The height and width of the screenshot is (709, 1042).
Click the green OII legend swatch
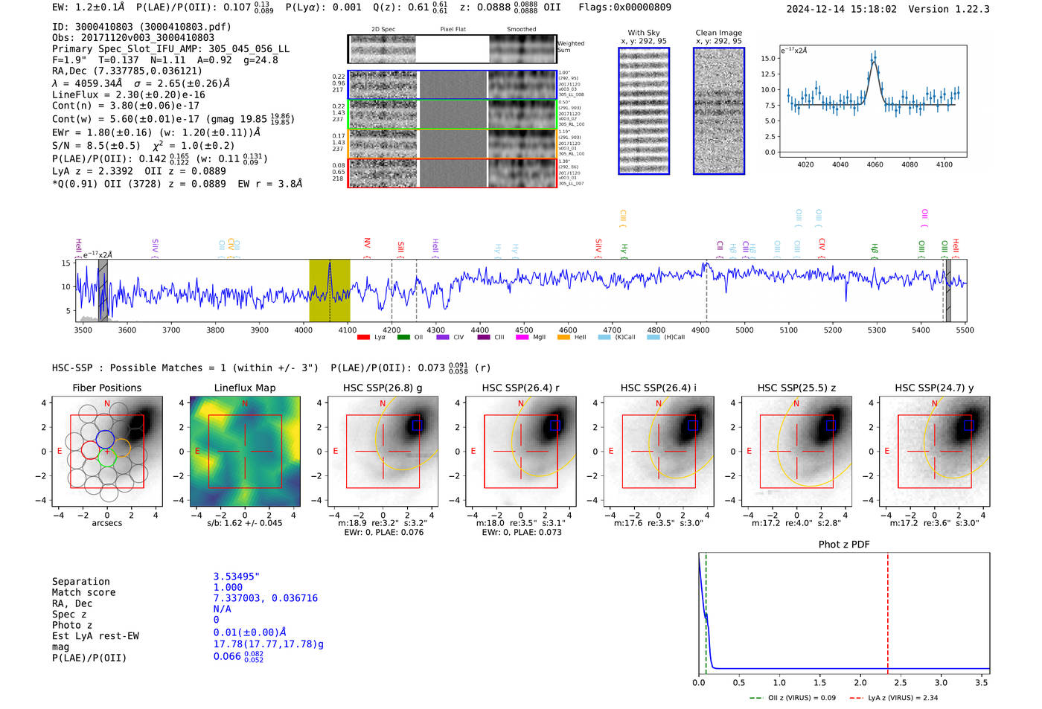point(403,337)
